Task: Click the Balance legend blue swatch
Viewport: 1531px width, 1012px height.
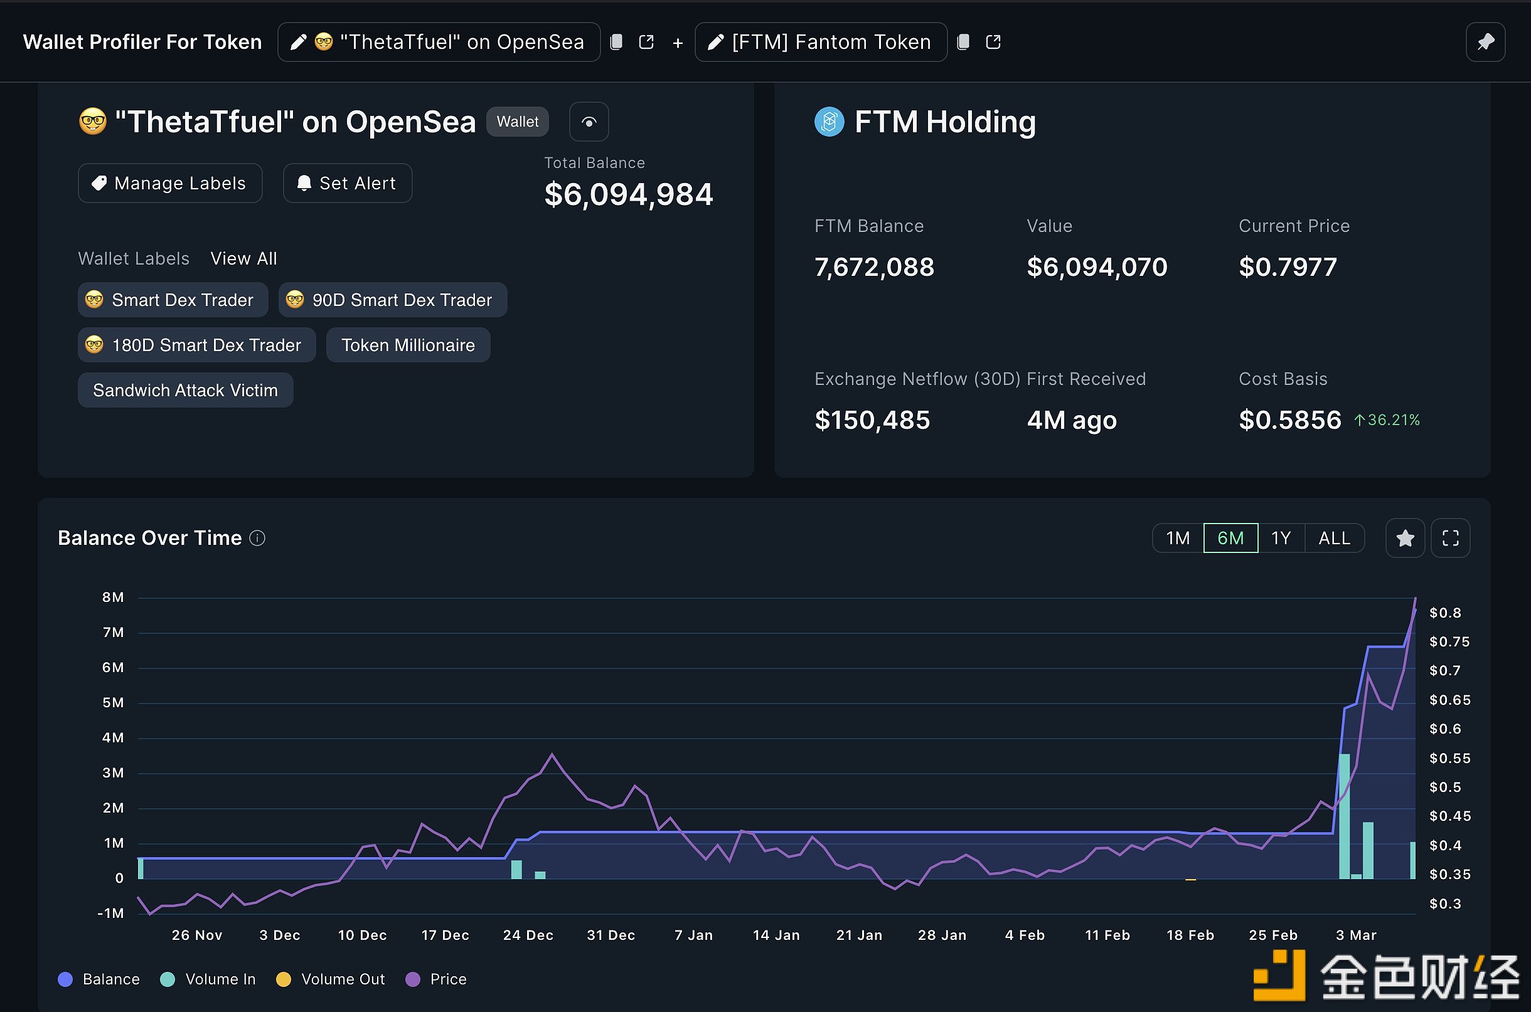Action: [65, 979]
